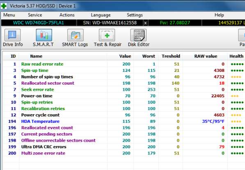Click worst value 179 for multi zone
Image resolution: width=245 pixels, height=170 pixels.
[x=151, y=153]
